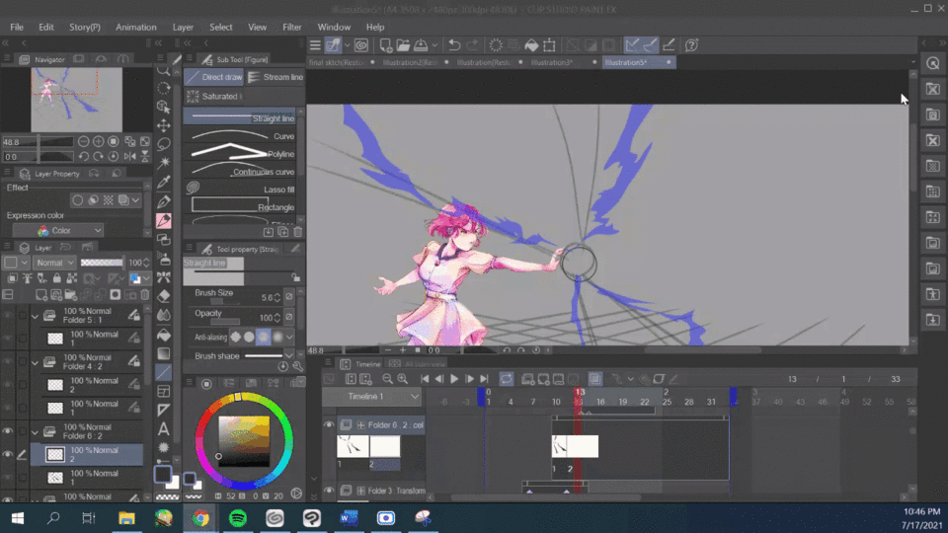The width and height of the screenshot is (948, 533).
Task: Toggle Folder 6 visibility in timeline
Action: [x=329, y=424]
